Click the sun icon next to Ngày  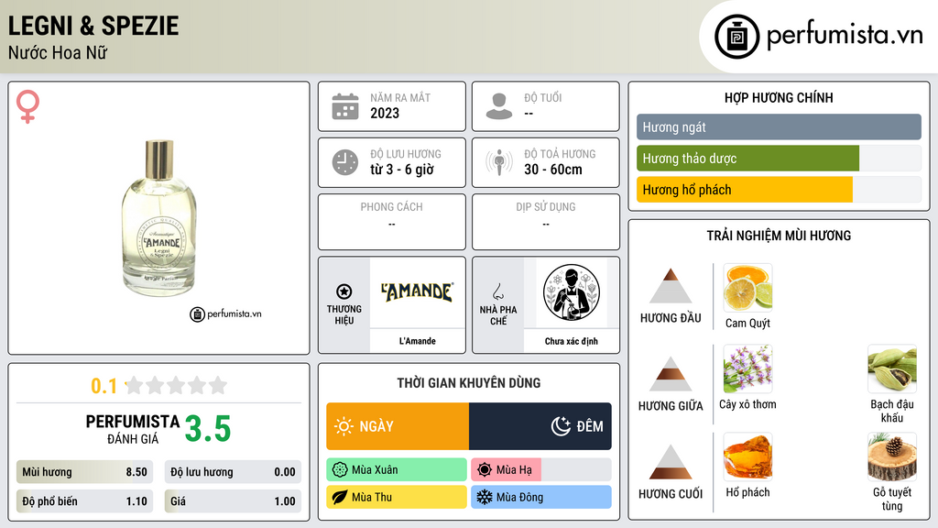click(344, 426)
